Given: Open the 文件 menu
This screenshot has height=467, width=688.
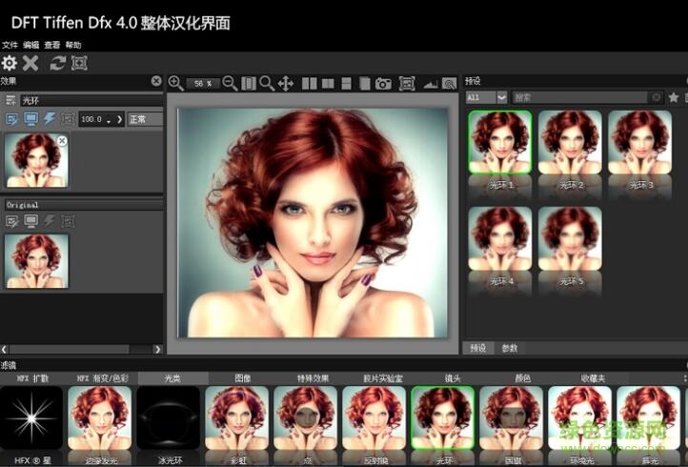Looking at the screenshot, I should pyautogui.click(x=10, y=45).
